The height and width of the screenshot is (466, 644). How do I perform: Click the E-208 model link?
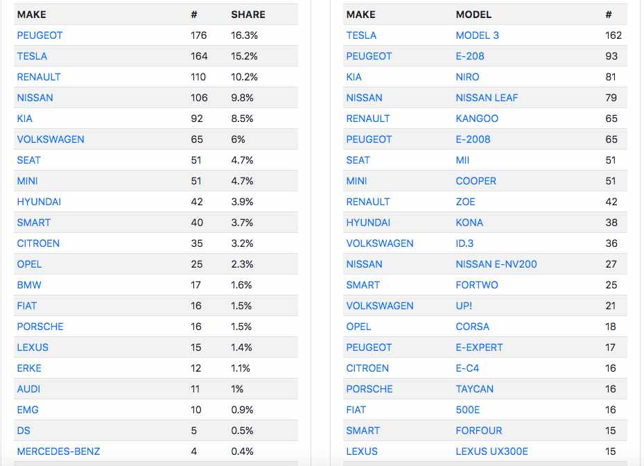pos(470,56)
